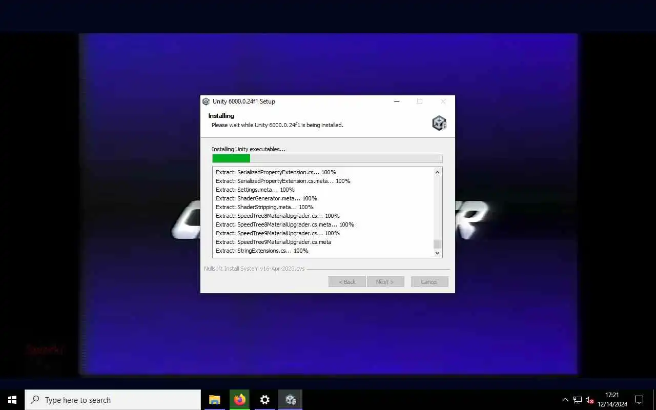This screenshot has height=410, width=656.
Task: Open the taskbar clock showing 17:21
Action: (612, 400)
